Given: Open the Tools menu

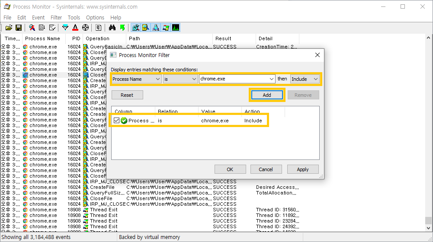Looking at the screenshot, I should [74, 17].
